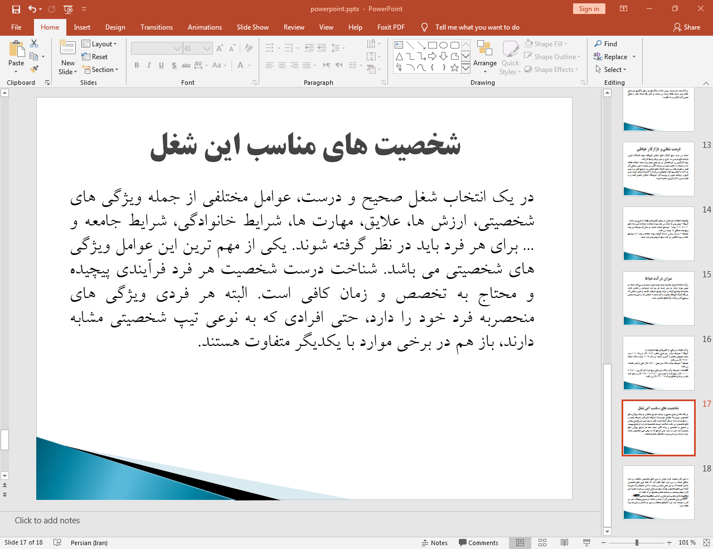The image size is (713, 549).
Task: Open the font size combo box
Action: tap(198, 49)
